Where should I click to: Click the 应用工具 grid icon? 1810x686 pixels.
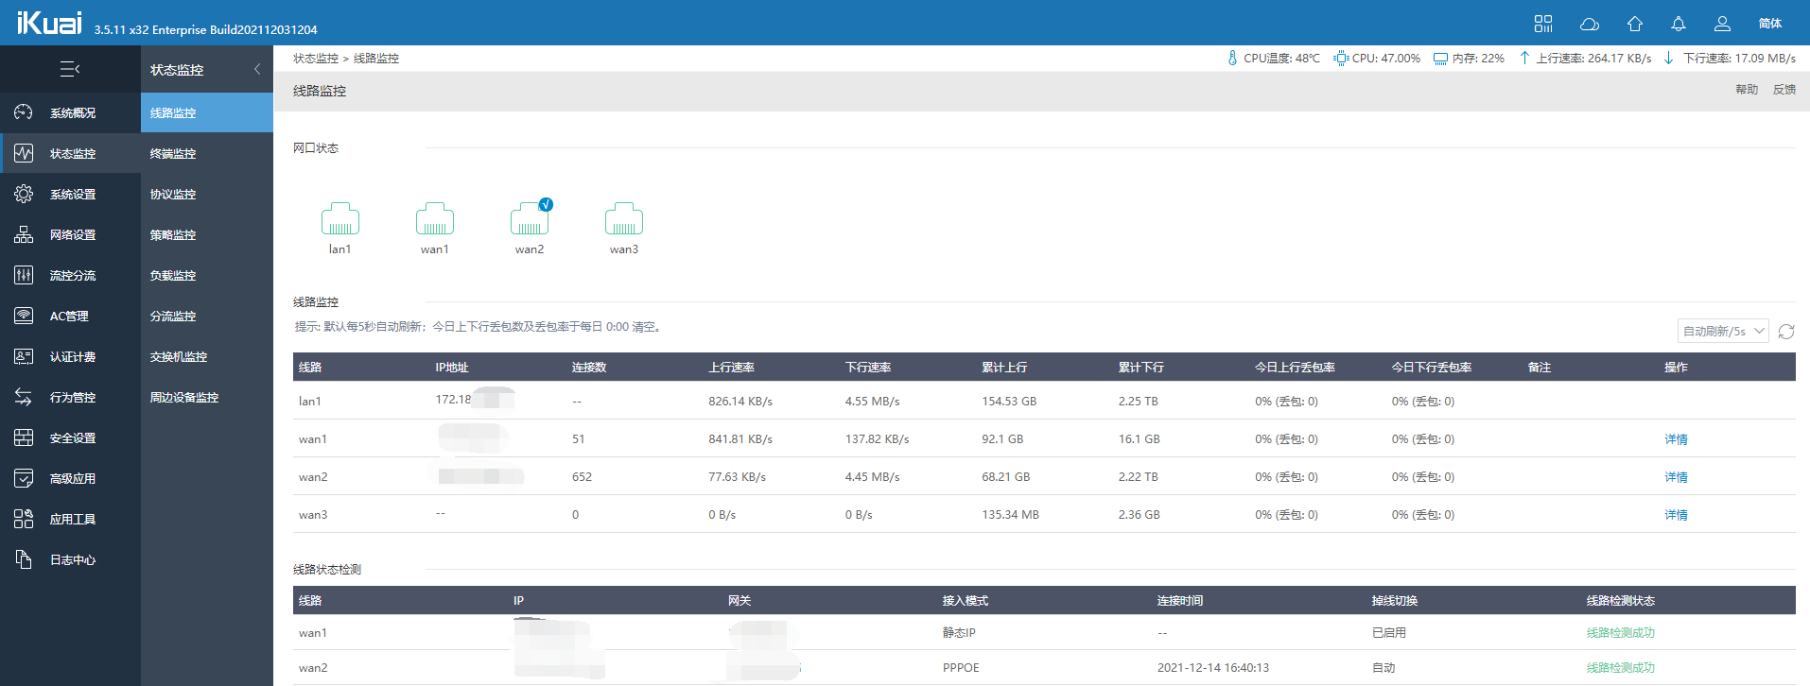[x=24, y=519]
